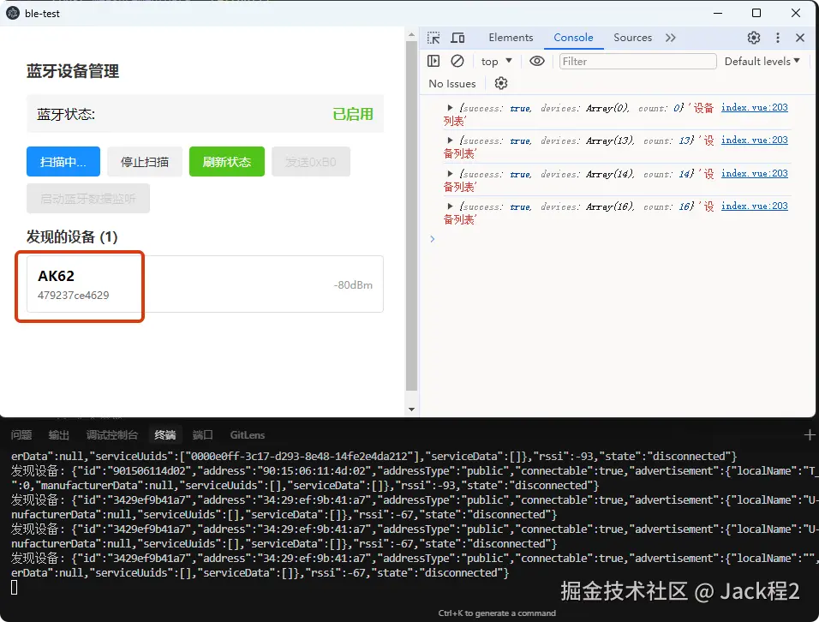Open console issues settings gear
The width and height of the screenshot is (819, 622).
point(501,83)
